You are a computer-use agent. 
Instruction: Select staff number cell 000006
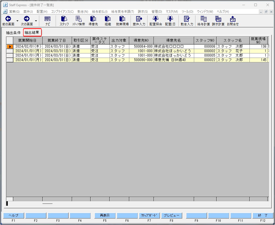click(x=205, y=47)
